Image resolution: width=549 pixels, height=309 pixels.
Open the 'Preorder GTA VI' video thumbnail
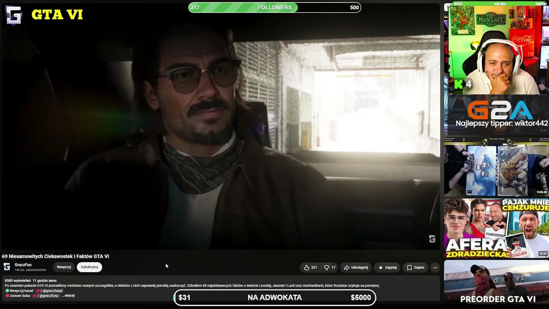(496, 283)
